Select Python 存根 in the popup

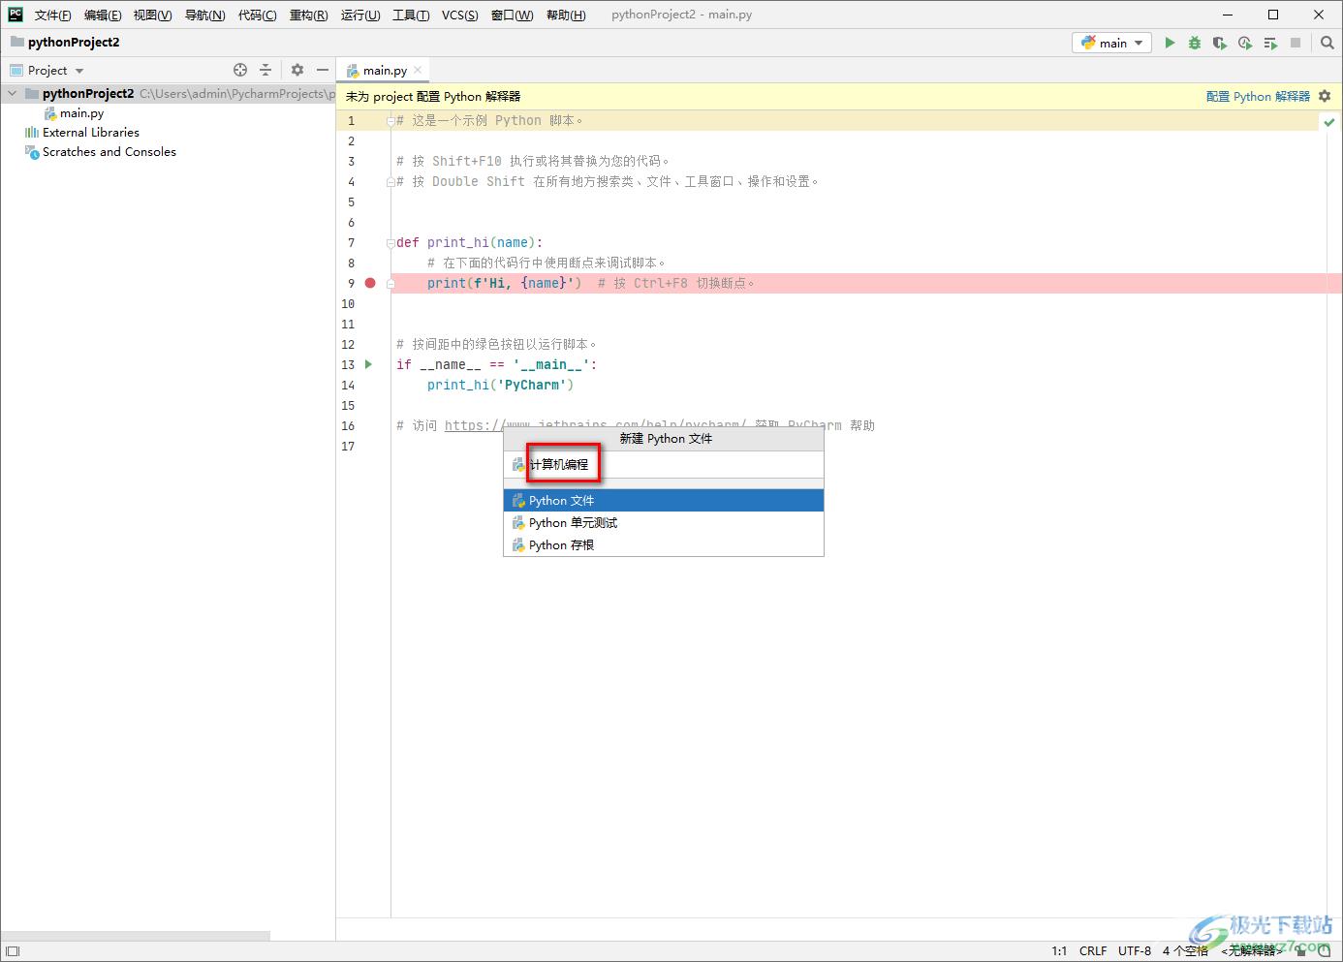click(x=664, y=544)
